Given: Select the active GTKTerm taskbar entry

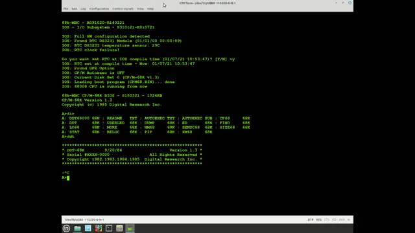Looking at the screenshot, I should pyautogui.click(x=130, y=228).
